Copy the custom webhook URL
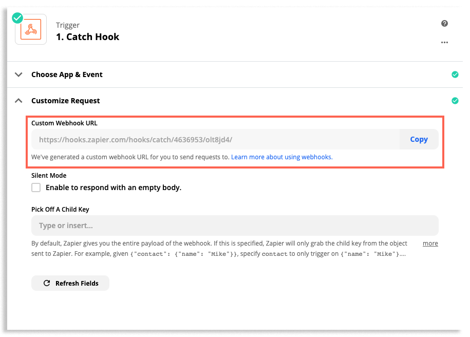 tap(419, 139)
